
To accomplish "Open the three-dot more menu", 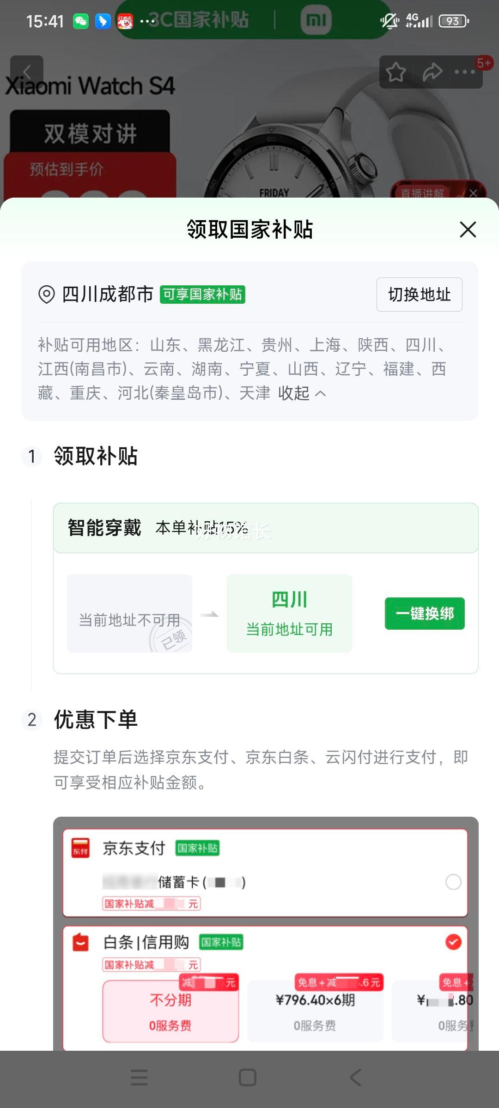I will (465, 72).
